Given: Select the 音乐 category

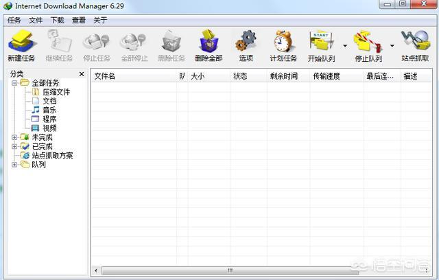Looking at the screenshot, I should click(x=44, y=110).
